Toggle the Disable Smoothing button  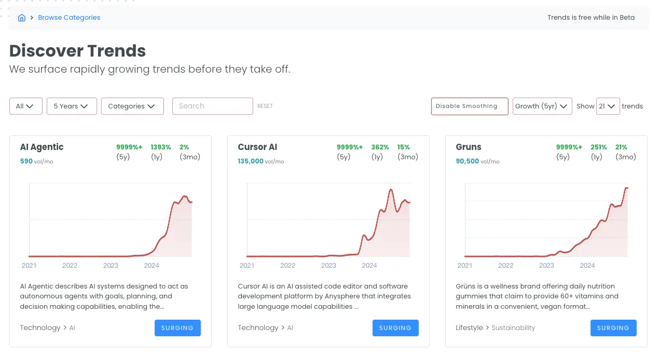click(x=469, y=106)
